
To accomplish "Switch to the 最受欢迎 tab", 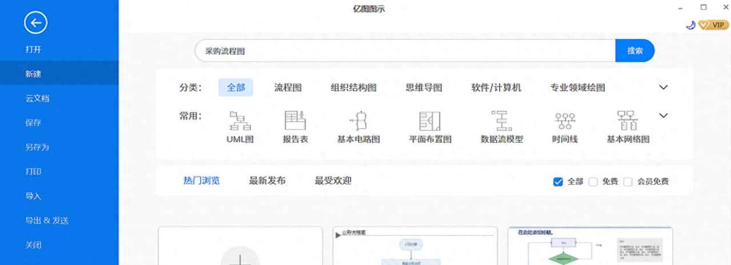I will tap(333, 181).
